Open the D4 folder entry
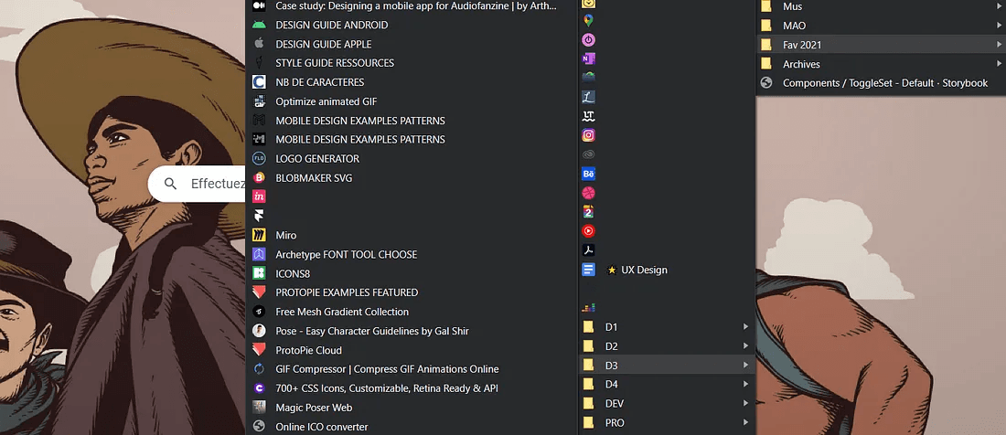The image size is (1006, 435). [x=668, y=385]
